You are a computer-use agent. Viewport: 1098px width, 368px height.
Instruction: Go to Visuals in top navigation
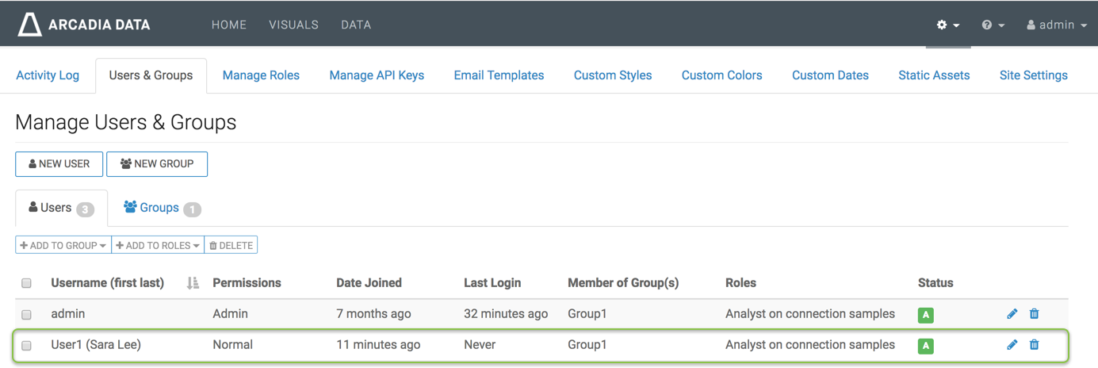point(293,25)
